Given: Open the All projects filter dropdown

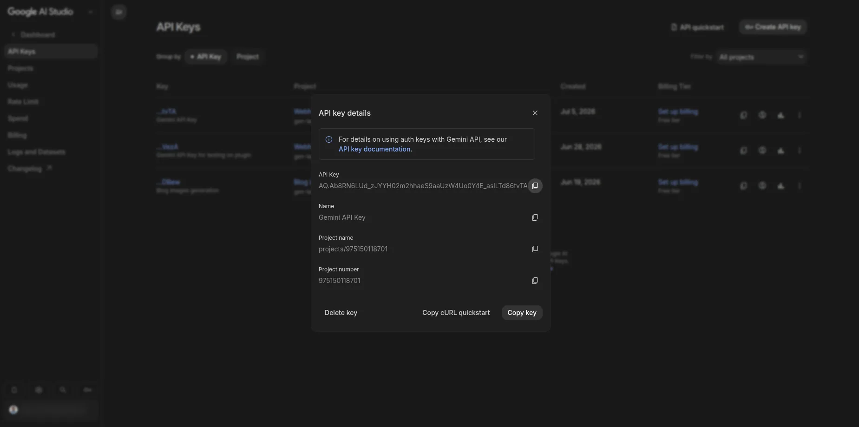Looking at the screenshot, I should pyautogui.click(x=761, y=57).
